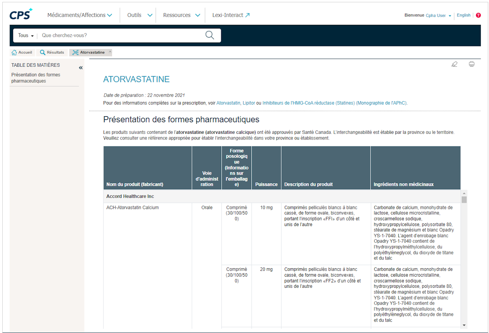Open the Lipitor monograph link
The height and width of the screenshot is (333, 489).
[249, 103]
